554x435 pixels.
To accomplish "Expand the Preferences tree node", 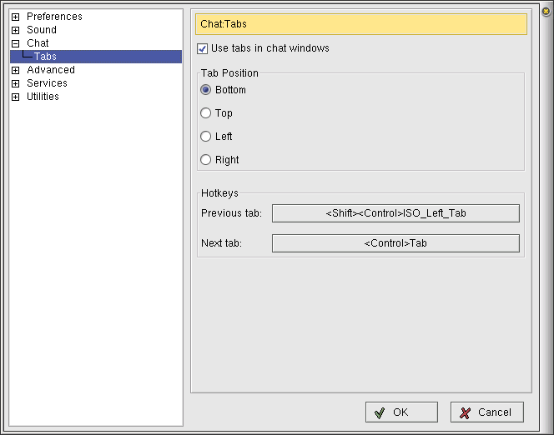I will 15,17.
